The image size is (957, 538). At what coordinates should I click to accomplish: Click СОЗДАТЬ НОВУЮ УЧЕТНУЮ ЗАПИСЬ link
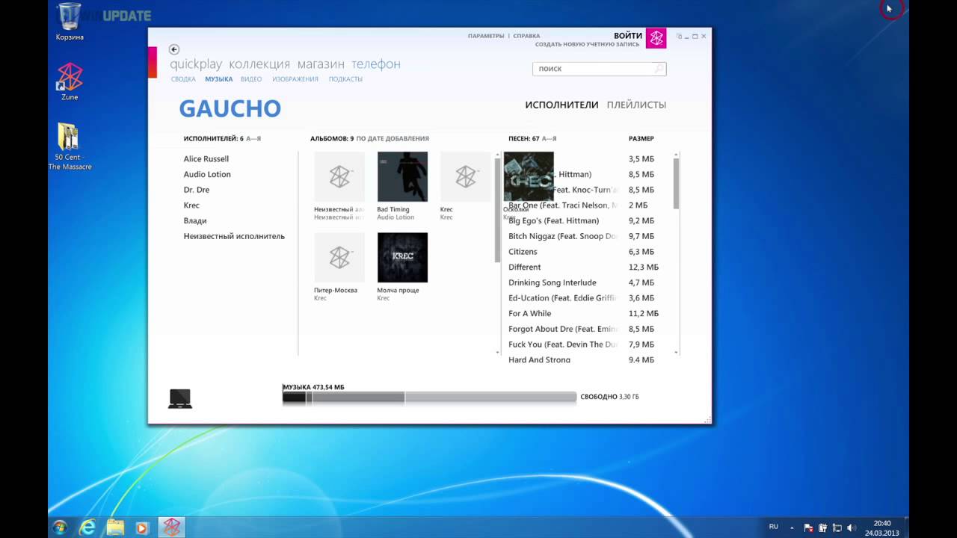(x=587, y=45)
